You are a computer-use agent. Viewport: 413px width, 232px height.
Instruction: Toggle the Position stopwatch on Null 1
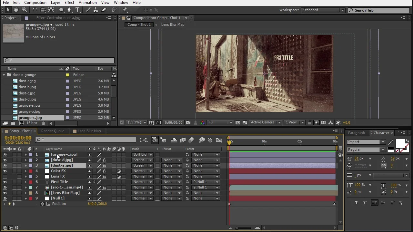coord(42,204)
